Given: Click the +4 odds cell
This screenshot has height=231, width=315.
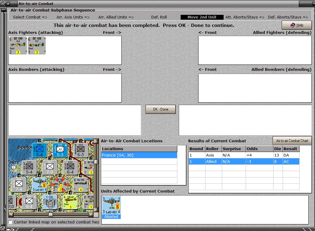Looking at the screenshot, I should tap(259, 155).
